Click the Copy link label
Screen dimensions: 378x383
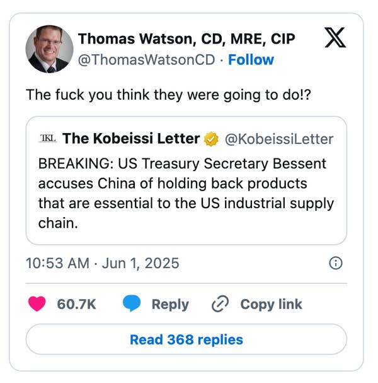click(271, 304)
